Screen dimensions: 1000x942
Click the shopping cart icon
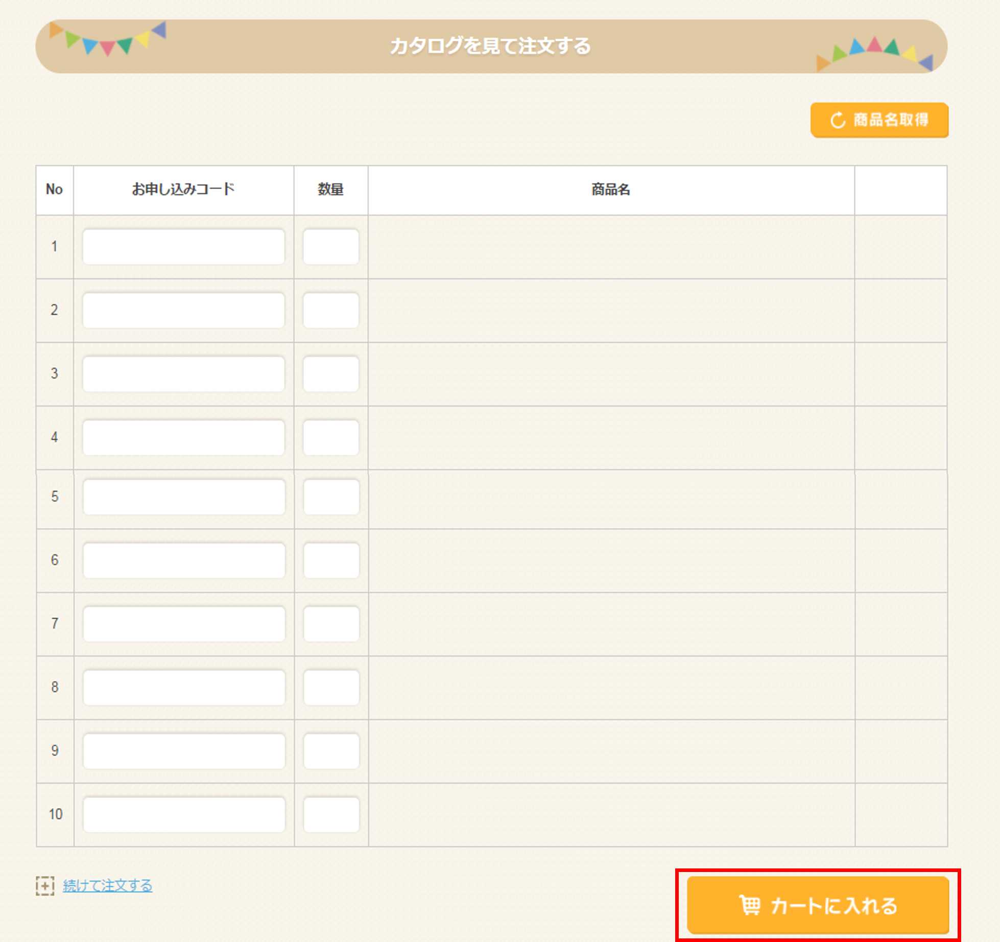coord(750,905)
